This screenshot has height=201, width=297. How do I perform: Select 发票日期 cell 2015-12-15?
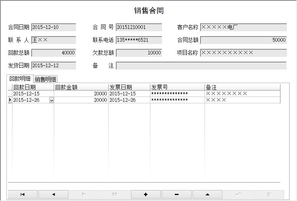(x=129, y=94)
